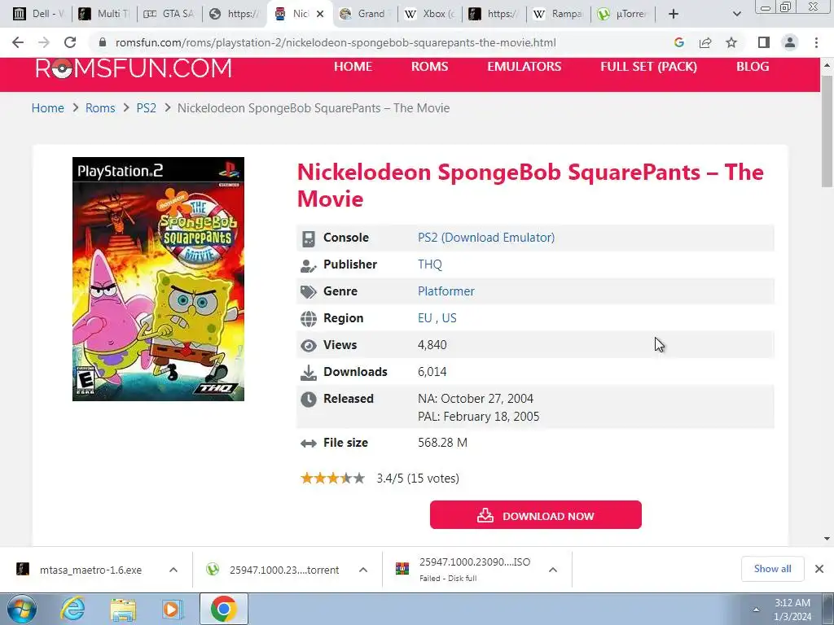Click the Home breadcrumb link
The image size is (834, 625).
click(x=48, y=108)
